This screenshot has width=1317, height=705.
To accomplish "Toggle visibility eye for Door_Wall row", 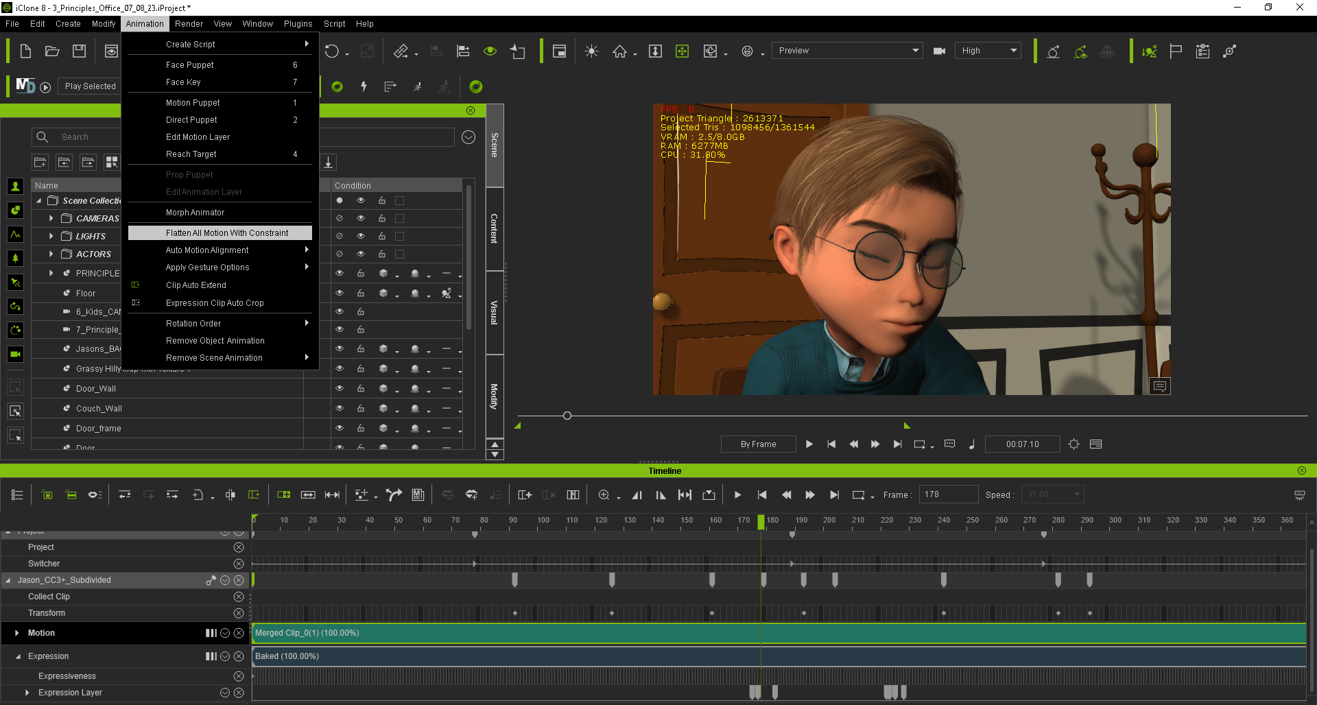I will tap(340, 388).
